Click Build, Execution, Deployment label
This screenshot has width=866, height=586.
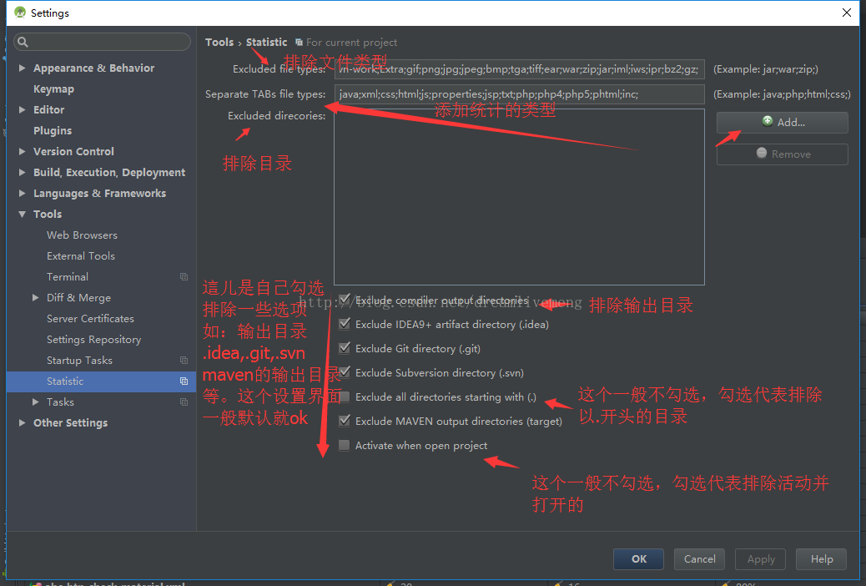click(109, 173)
